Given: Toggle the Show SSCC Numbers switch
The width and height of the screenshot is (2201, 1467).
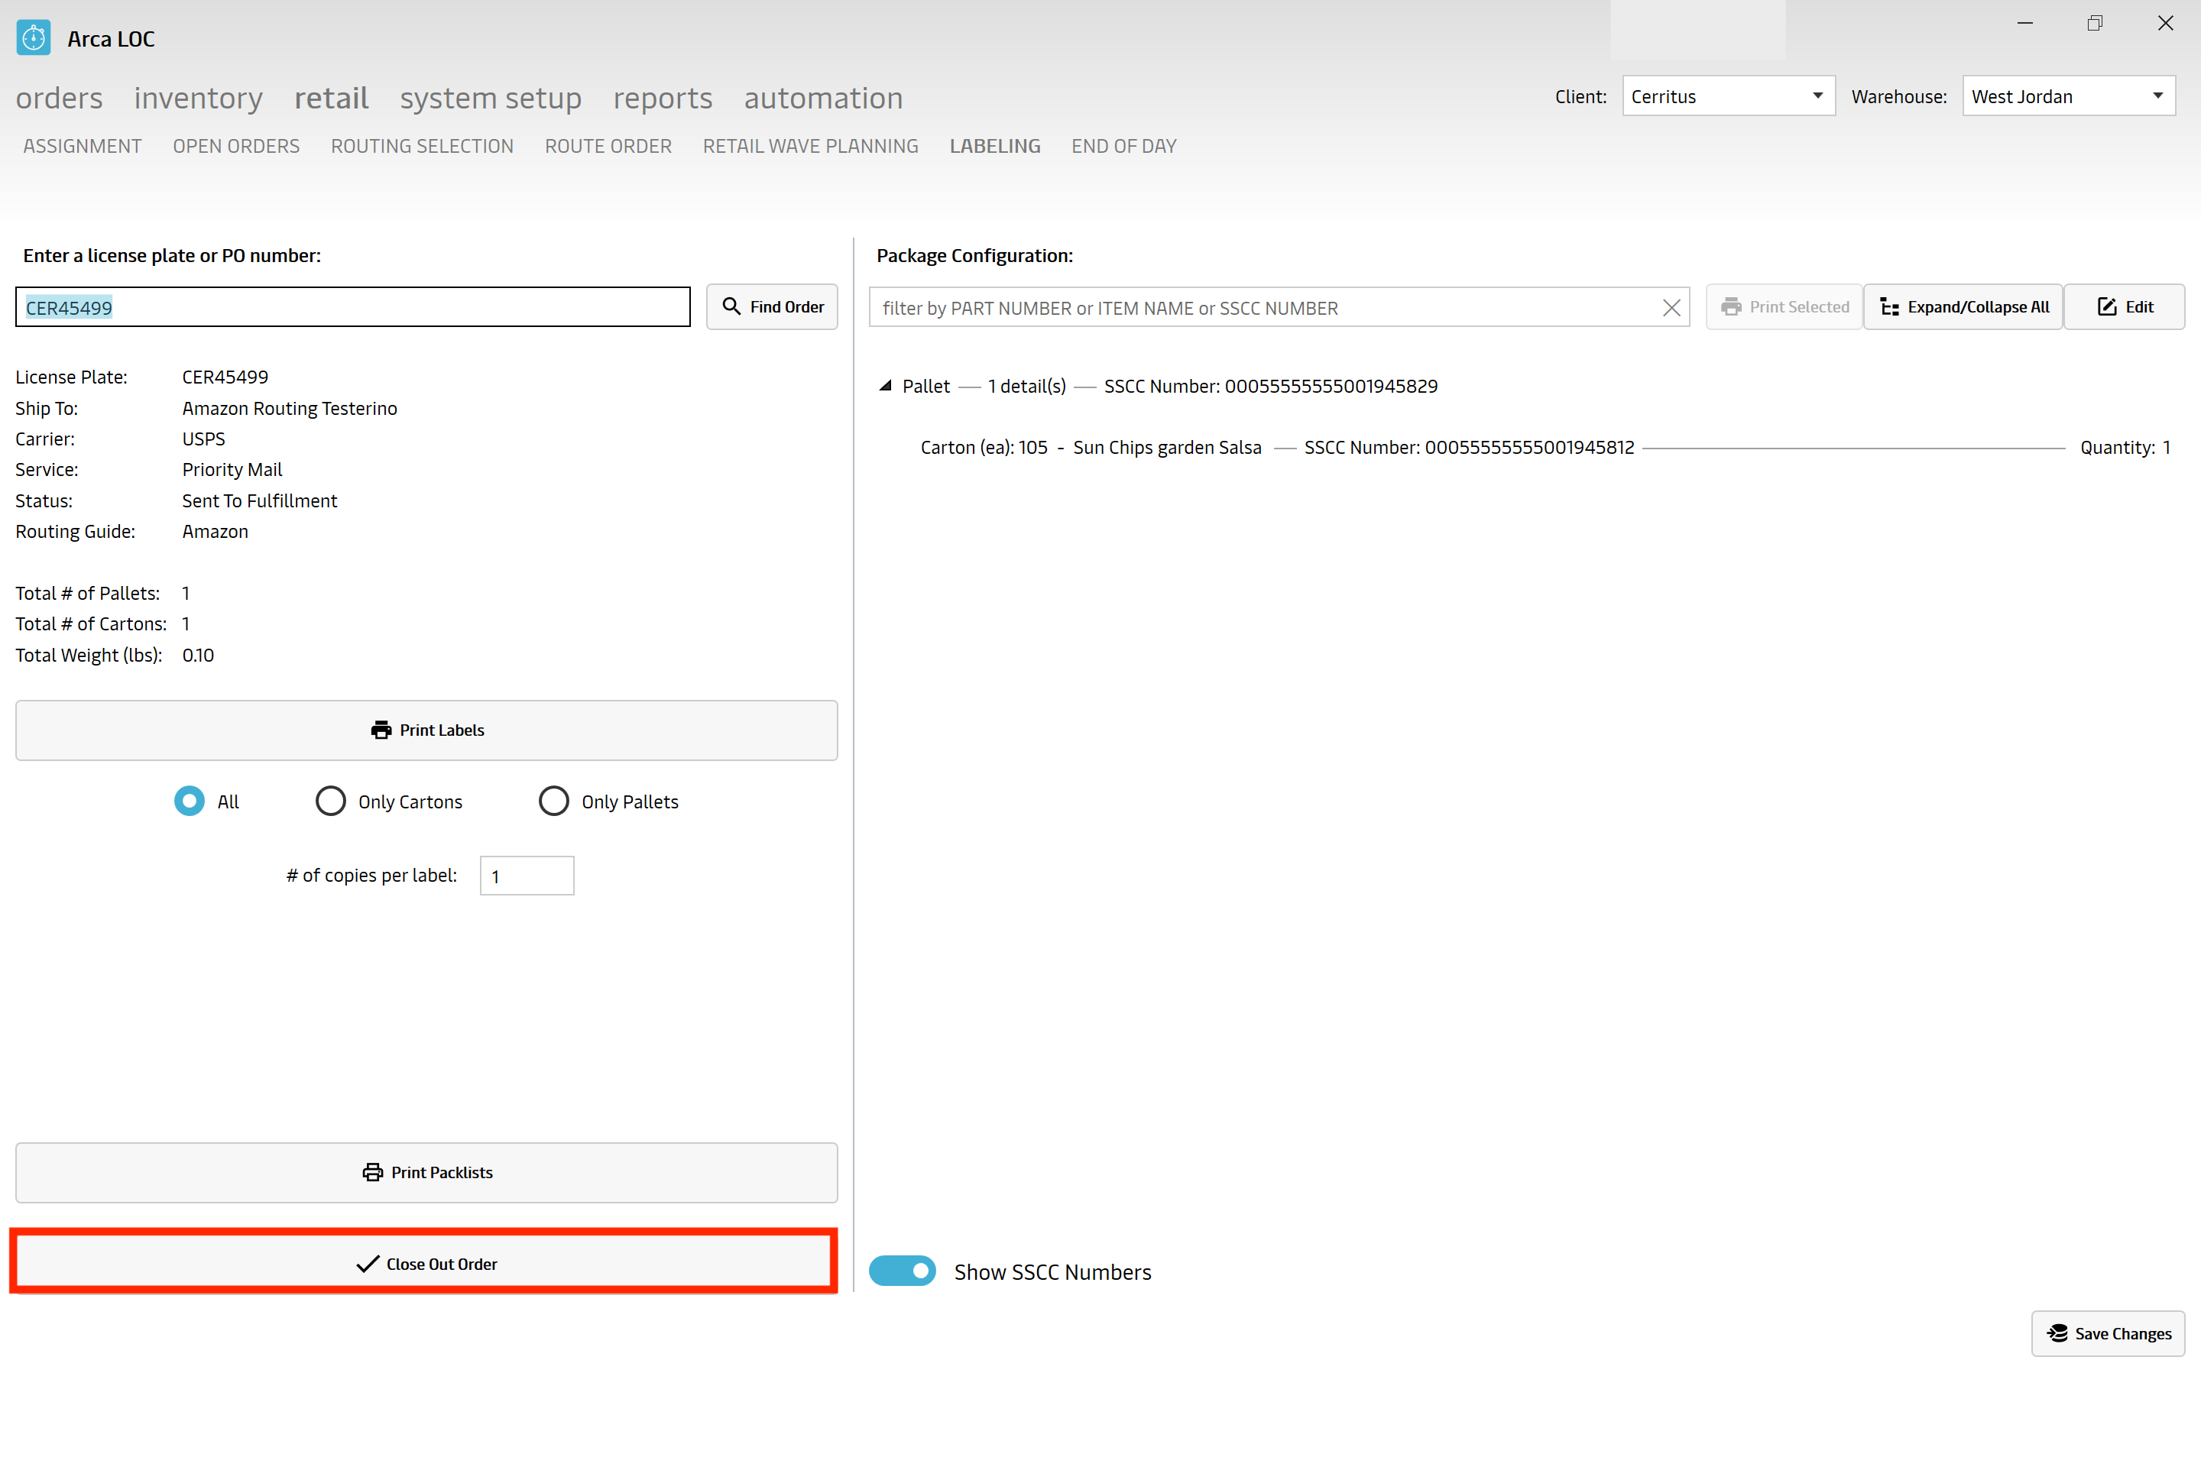Looking at the screenshot, I should (x=902, y=1271).
